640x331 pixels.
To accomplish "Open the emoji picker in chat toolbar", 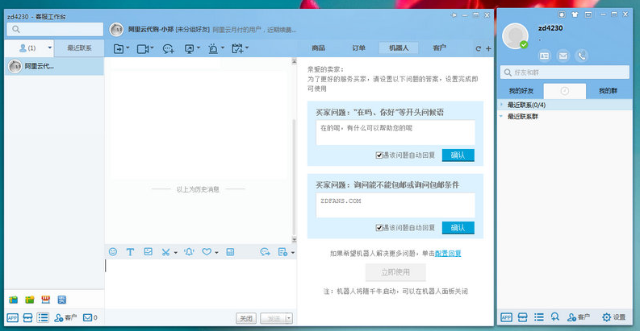I will (112, 252).
